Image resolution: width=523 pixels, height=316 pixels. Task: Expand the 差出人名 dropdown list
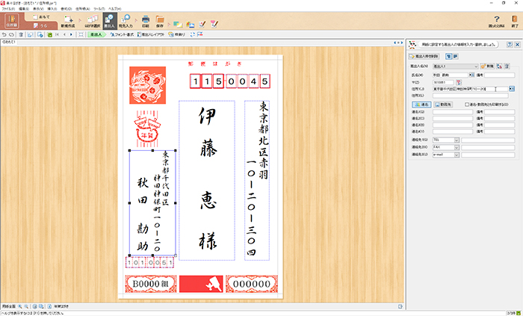(x=475, y=66)
